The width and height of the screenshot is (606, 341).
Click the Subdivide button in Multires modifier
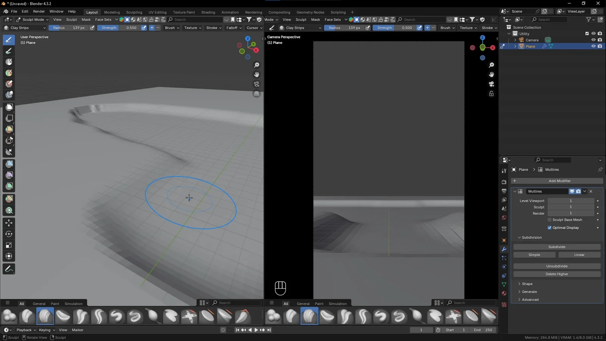(x=556, y=247)
